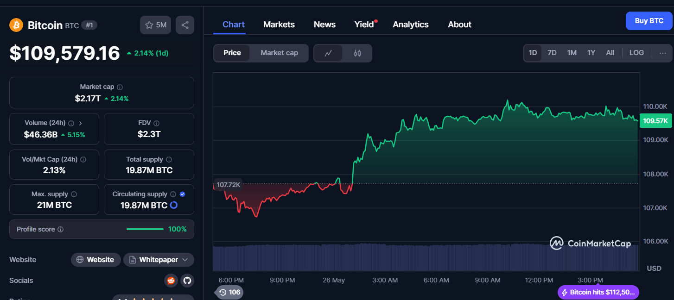Switch to candlestick chart icon
Screen dimensions: 674x300
[357, 53]
